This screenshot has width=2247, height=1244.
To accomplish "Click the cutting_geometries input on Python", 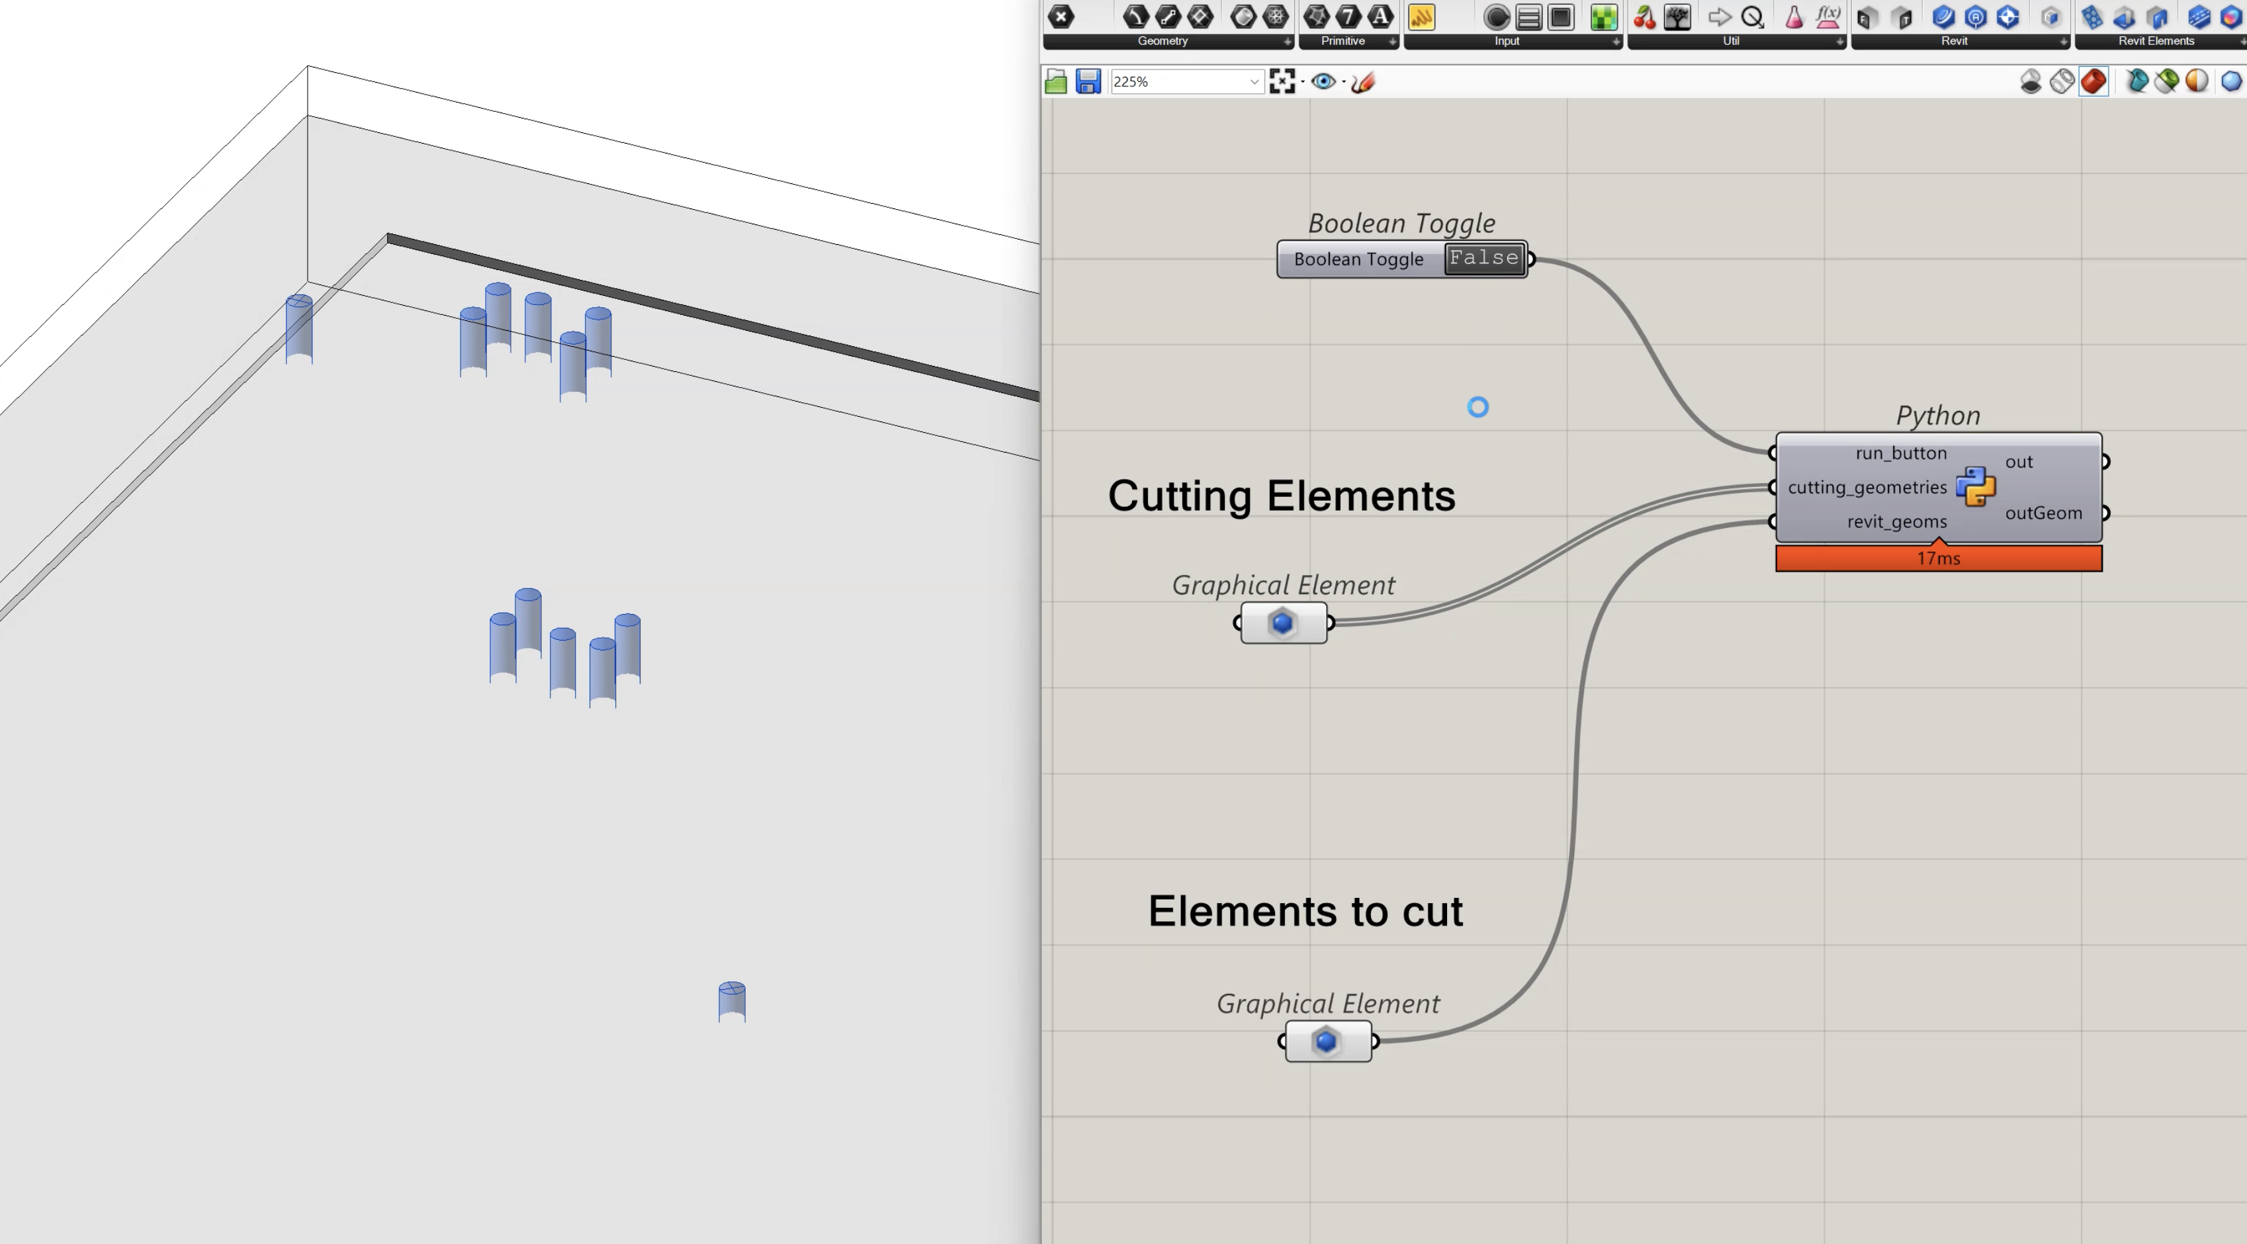I will click(x=1867, y=487).
